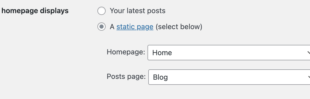Screen dimensions: 310x99
Task: Click the letter "A" before static page link
Action: 112,27
